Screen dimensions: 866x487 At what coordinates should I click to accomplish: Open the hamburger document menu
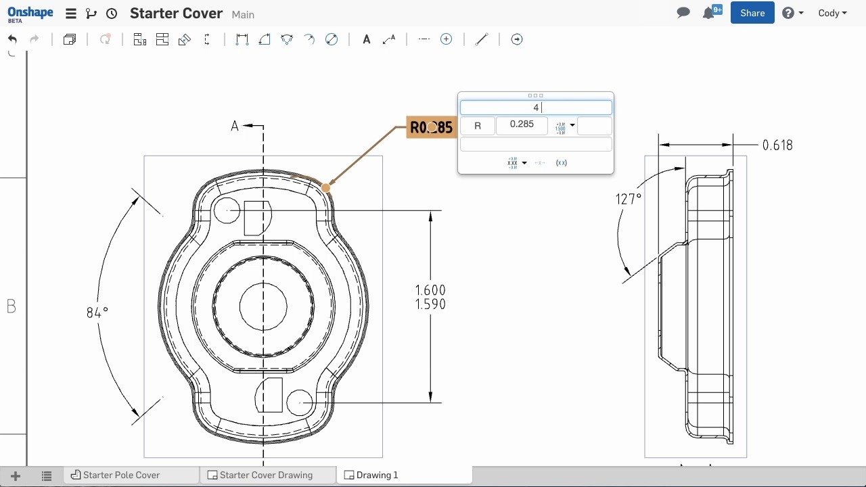pos(70,14)
